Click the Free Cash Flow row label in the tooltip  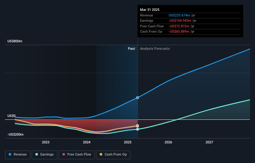pos(152,26)
